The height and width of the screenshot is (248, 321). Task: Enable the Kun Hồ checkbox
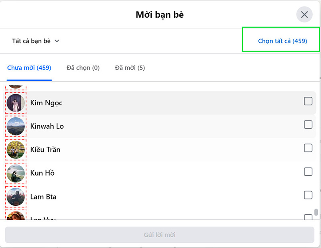point(308,172)
